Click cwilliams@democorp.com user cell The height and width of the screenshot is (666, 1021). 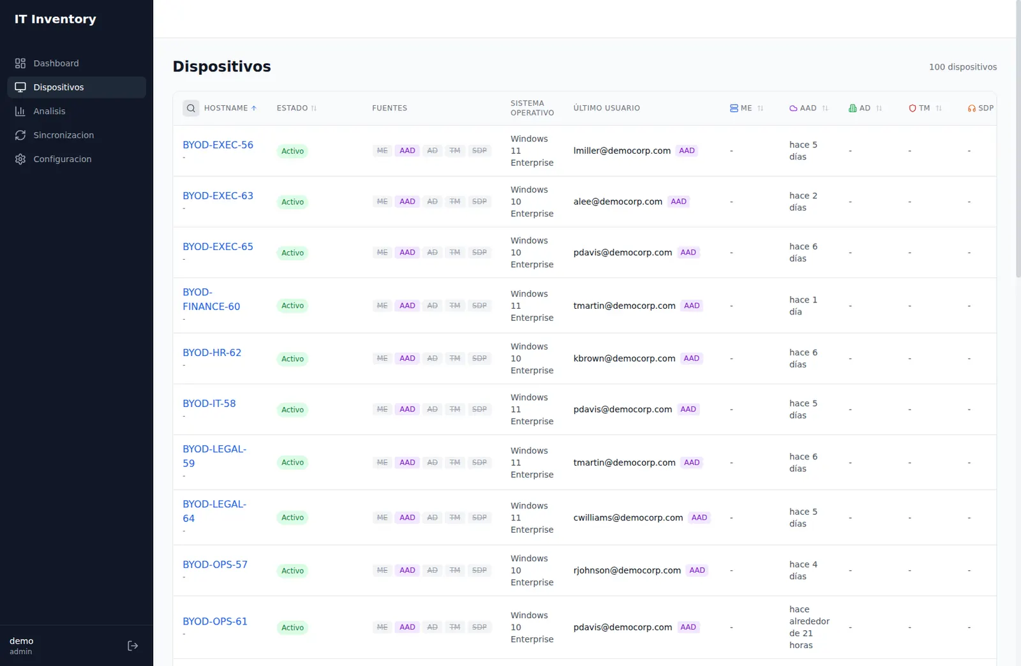tap(628, 517)
